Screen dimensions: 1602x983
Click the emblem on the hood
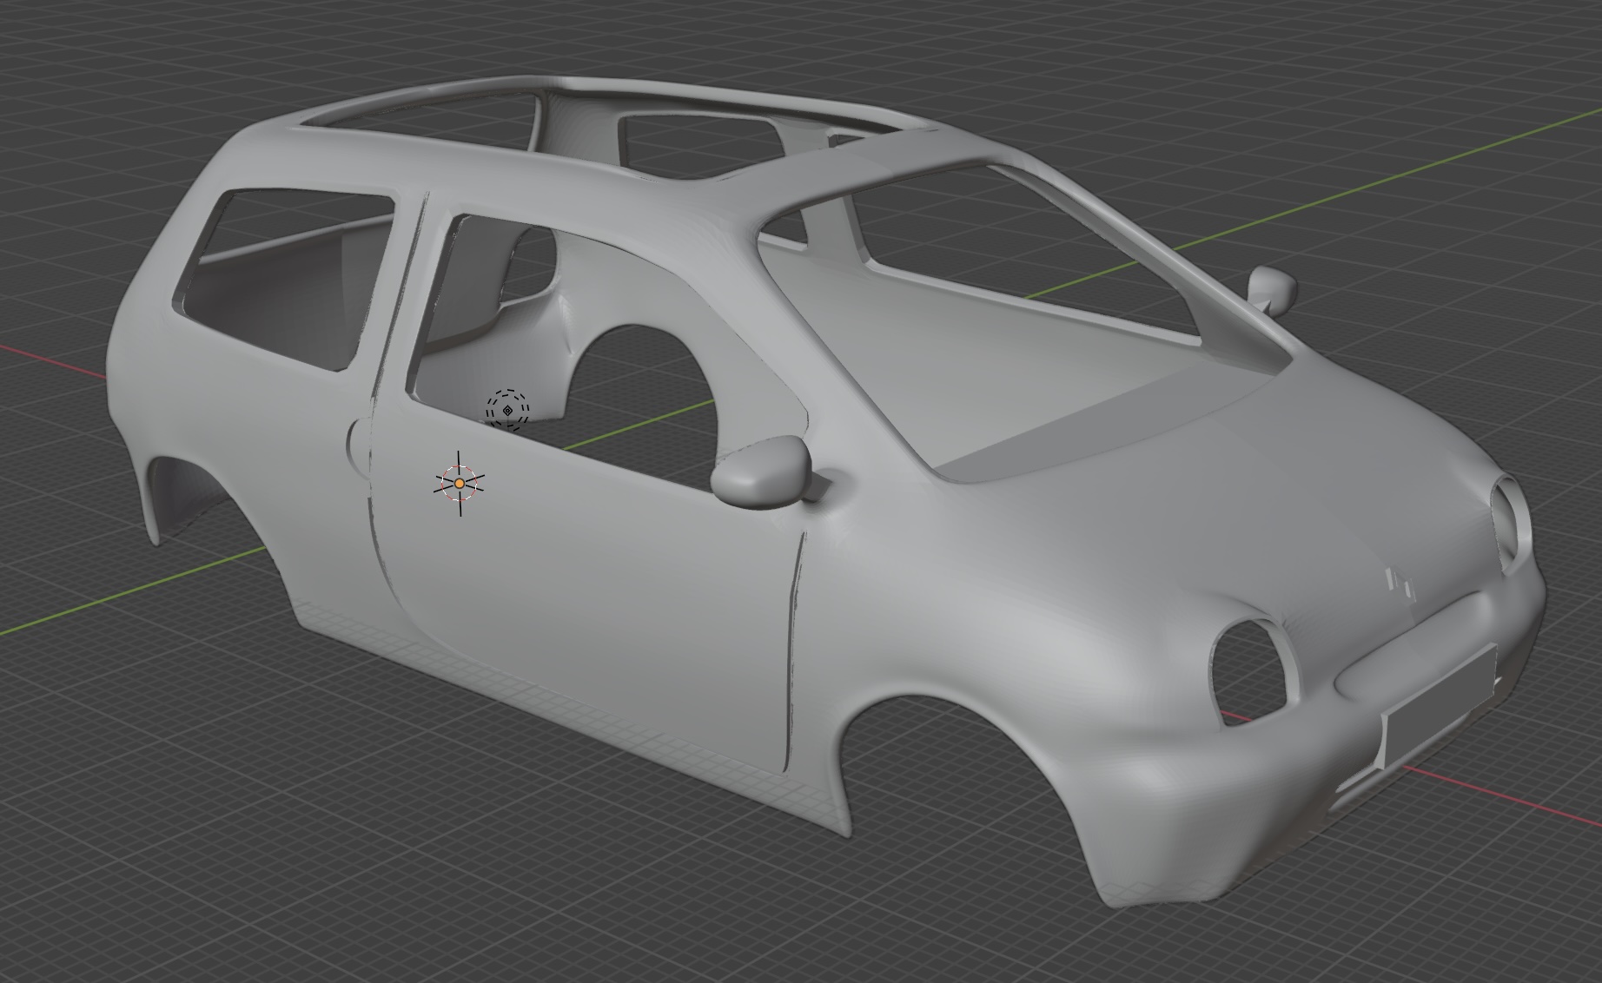[x=1400, y=583]
